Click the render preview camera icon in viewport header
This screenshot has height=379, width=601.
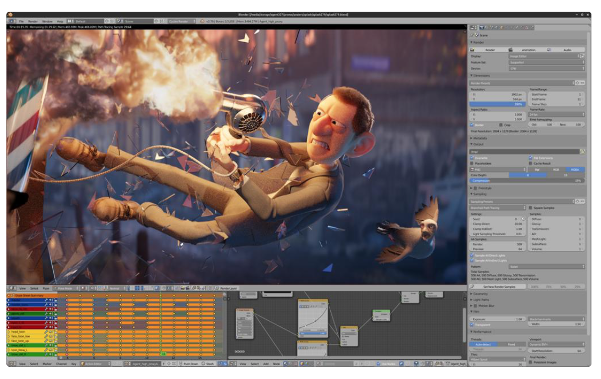tap(182, 288)
